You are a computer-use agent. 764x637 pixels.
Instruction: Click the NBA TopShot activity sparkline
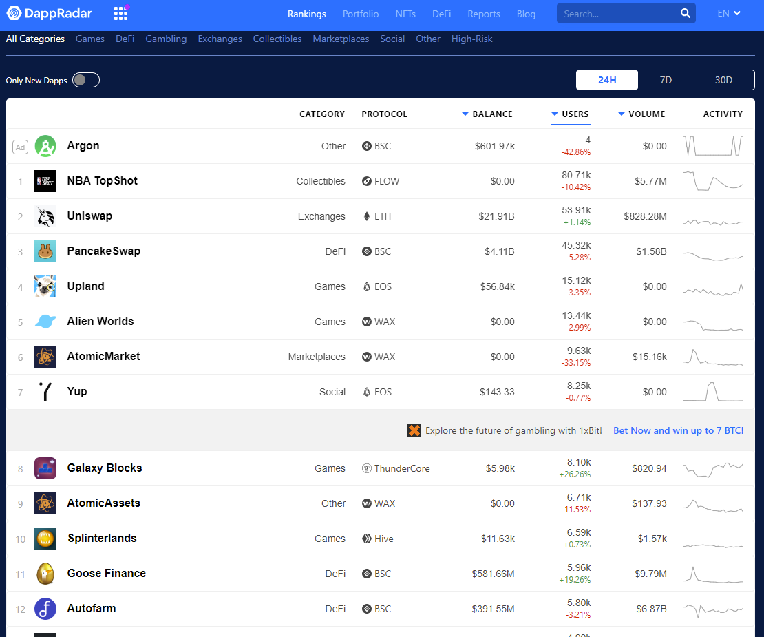712,181
